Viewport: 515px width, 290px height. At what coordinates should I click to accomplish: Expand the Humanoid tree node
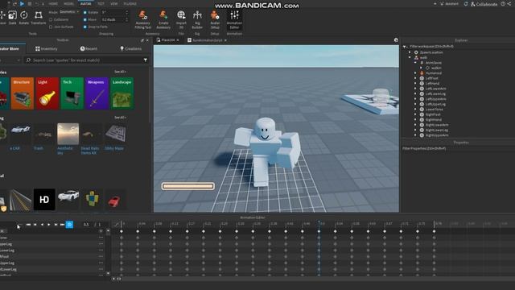(415, 73)
